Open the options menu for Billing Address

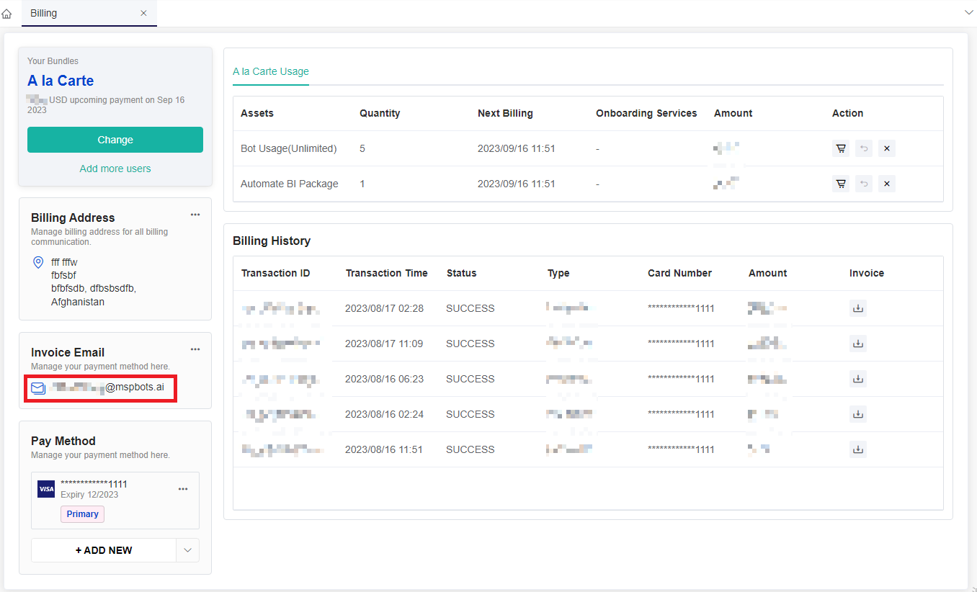click(195, 214)
